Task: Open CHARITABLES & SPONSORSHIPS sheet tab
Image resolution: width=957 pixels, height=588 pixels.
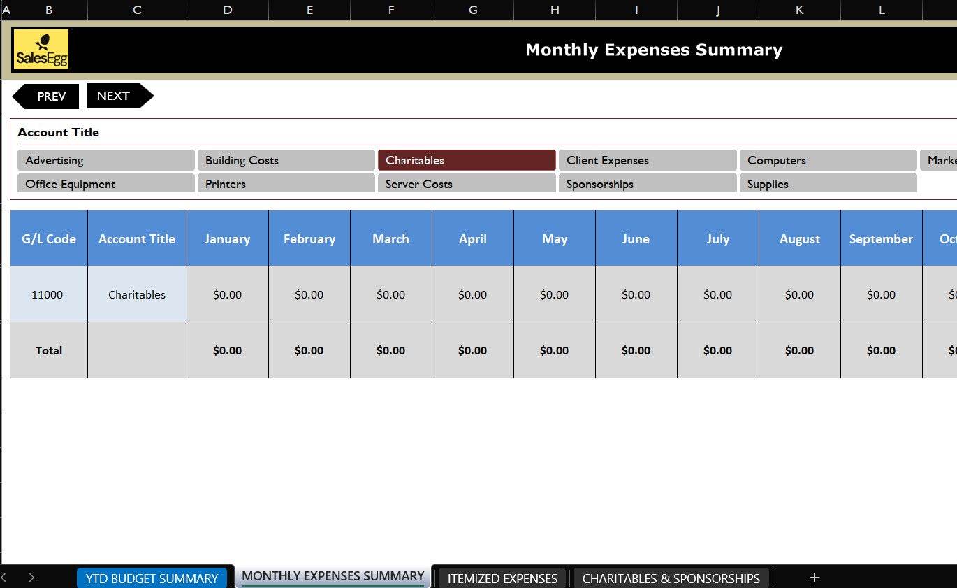Action: click(x=671, y=578)
